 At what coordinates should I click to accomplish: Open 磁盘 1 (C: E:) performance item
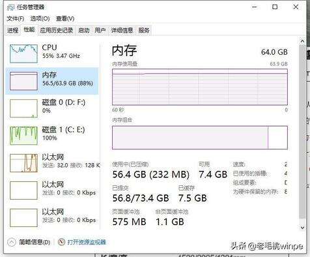(52, 136)
